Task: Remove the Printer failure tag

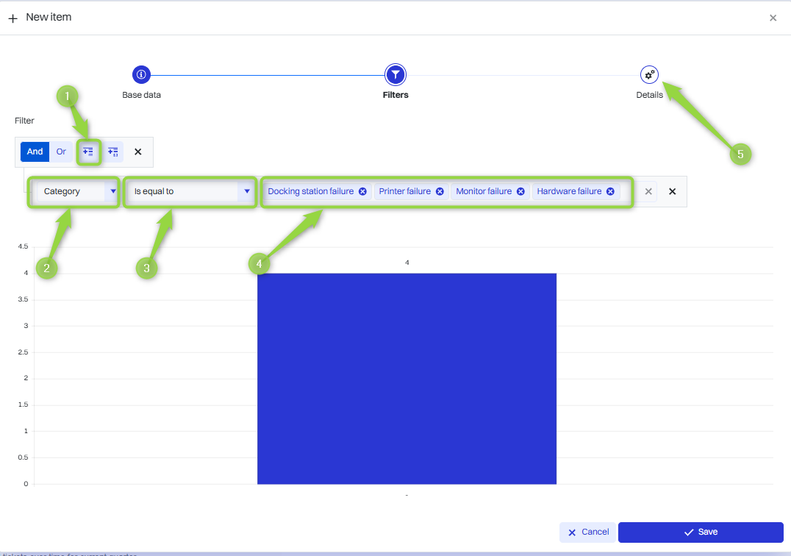Action: coord(440,191)
